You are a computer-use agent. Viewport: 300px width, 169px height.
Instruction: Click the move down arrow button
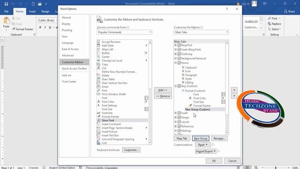tap(234, 96)
